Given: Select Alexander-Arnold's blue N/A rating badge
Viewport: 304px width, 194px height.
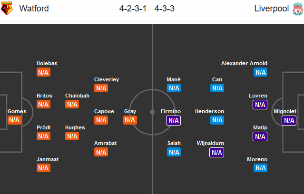Looking at the screenshot, I should click(x=260, y=72).
